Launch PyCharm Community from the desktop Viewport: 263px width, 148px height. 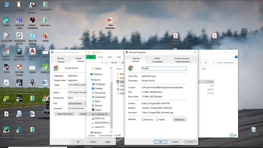[6, 132]
